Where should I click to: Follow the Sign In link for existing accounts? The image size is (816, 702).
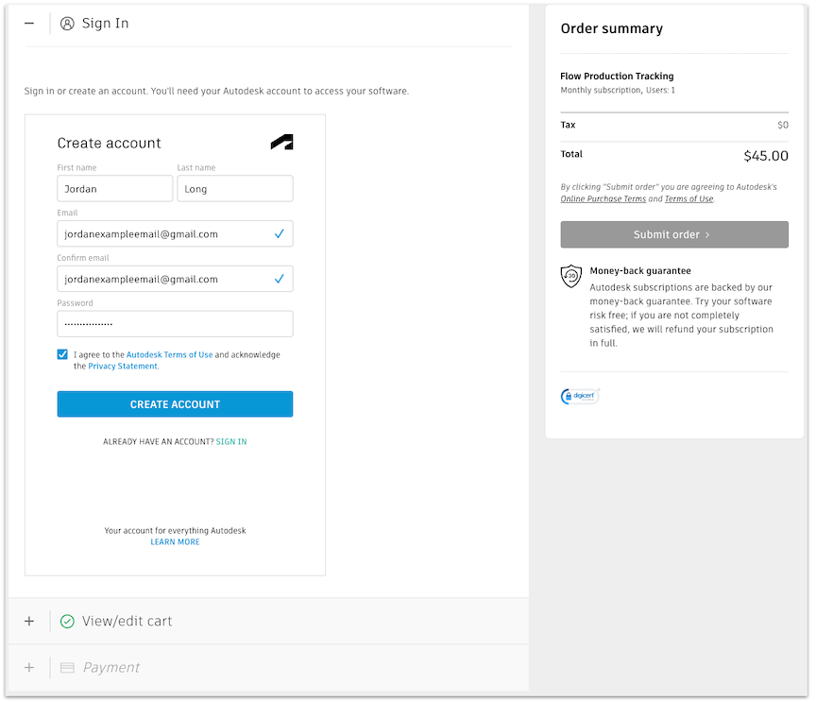point(231,442)
